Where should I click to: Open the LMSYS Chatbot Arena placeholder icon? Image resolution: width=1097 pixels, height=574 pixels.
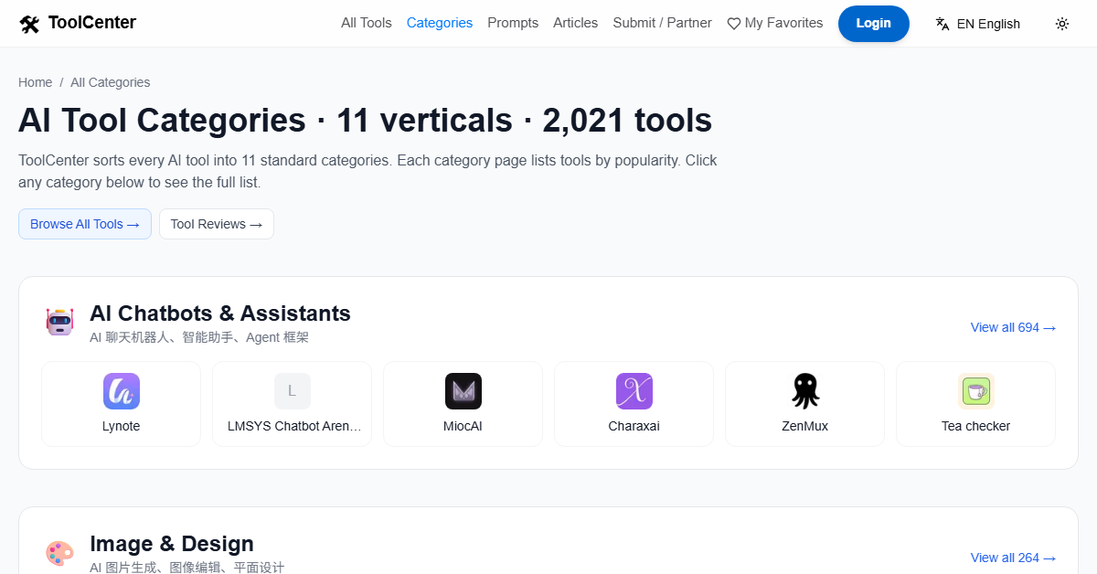click(293, 391)
